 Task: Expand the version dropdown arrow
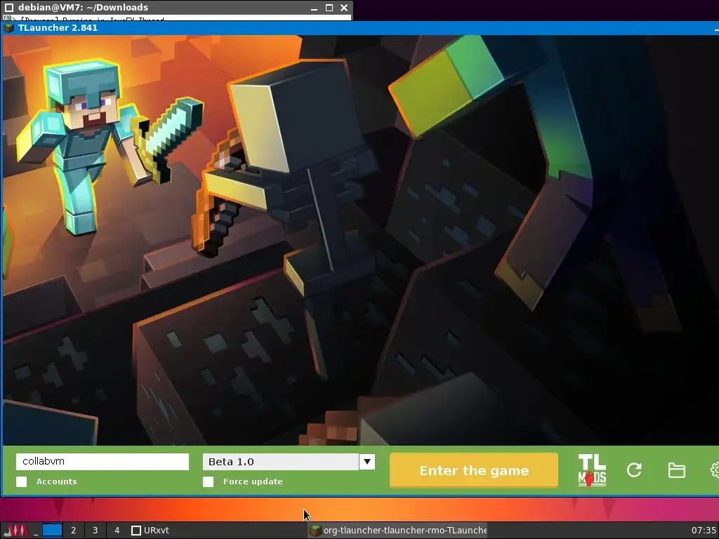367,462
